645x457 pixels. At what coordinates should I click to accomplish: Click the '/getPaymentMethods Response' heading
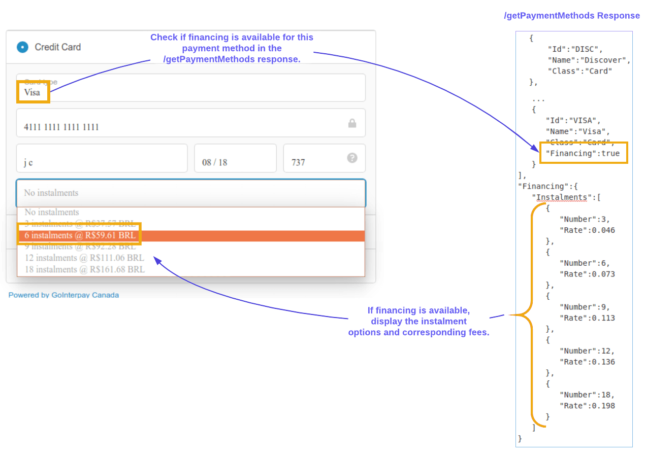pyautogui.click(x=572, y=16)
